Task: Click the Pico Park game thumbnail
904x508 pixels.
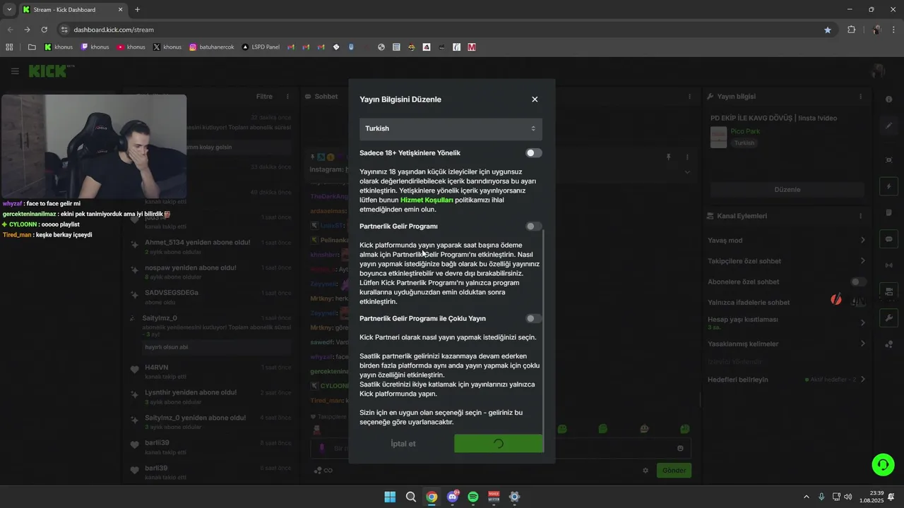Action: 718,137
